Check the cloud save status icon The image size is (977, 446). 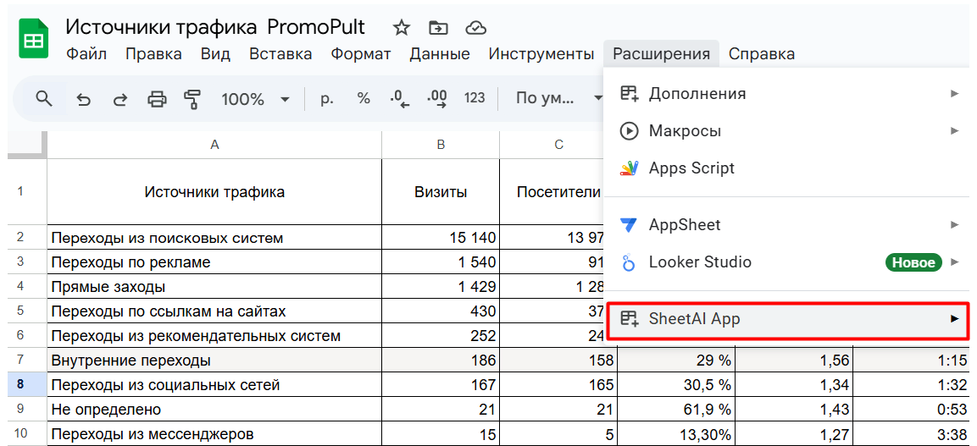(x=476, y=27)
